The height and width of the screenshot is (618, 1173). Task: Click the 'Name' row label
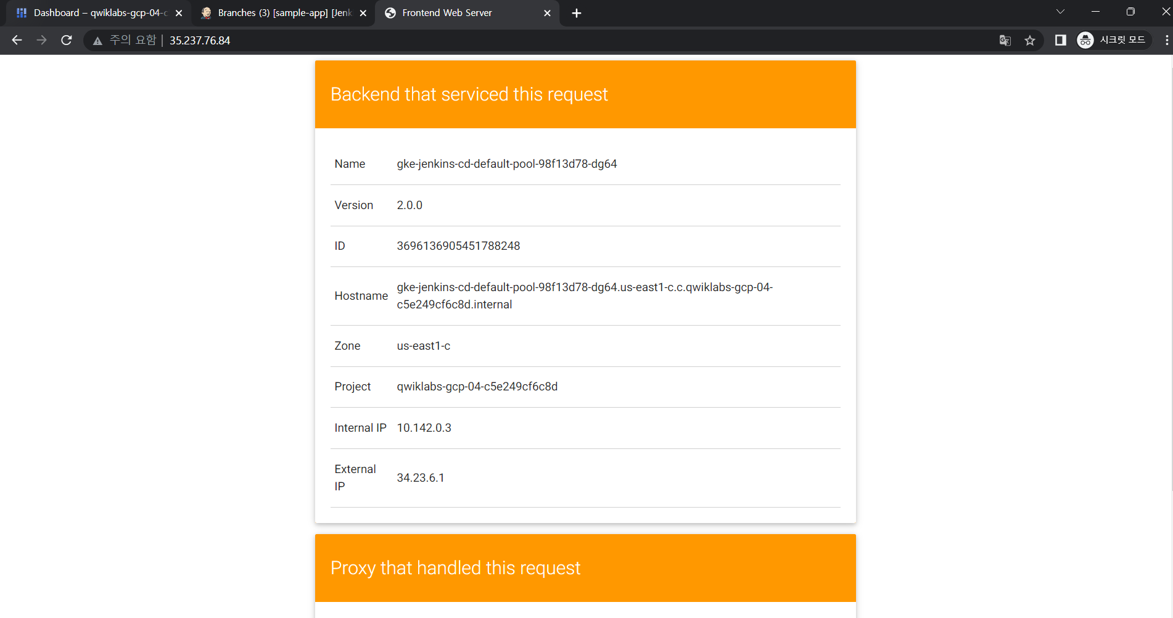pyautogui.click(x=350, y=164)
